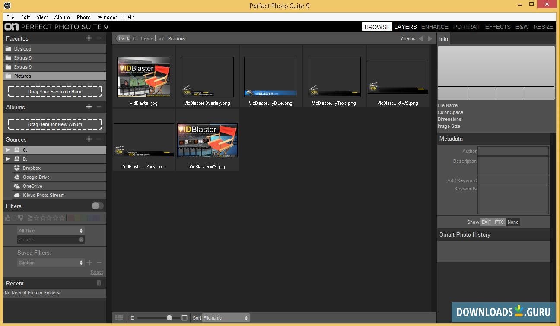Image resolution: width=560 pixels, height=326 pixels.
Task: Click the Back button in the path bar
Action: (124, 38)
